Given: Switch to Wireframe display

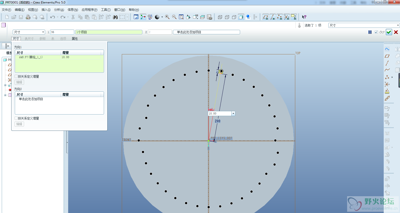Looking at the screenshot, I should pyautogui.click(x=220, y=17).
